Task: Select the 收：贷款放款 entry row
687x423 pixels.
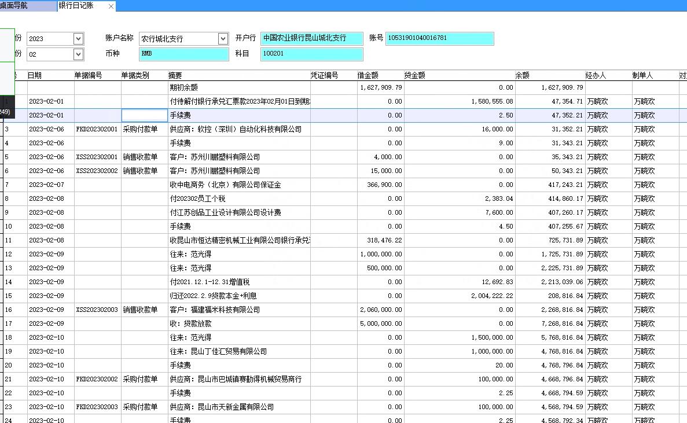Action: 238,324
